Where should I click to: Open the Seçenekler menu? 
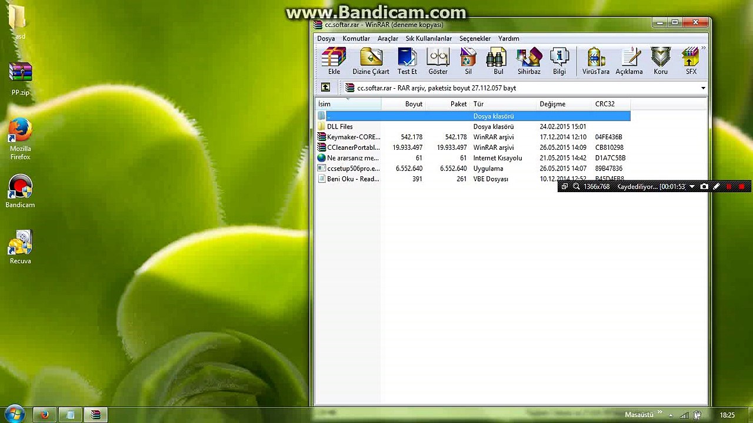475,39
